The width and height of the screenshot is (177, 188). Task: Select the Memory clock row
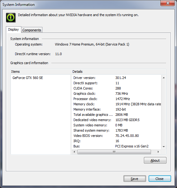click(x=116, y=104)
